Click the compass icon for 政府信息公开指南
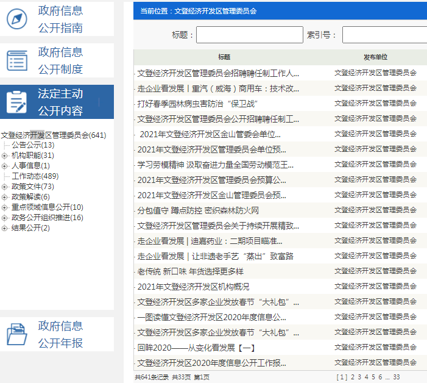427x383 pixels. pos(17,19)
